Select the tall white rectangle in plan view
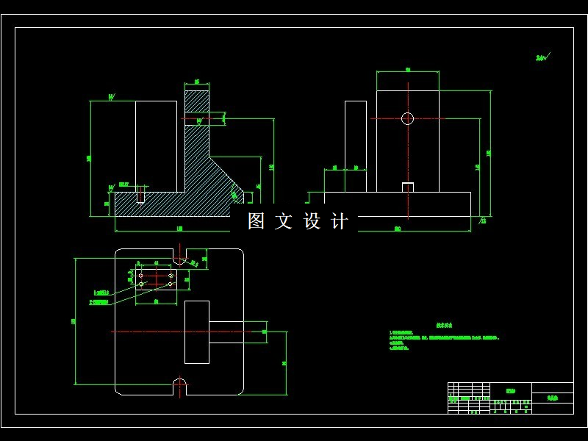This screenshot has width=588, height=441. [x=197, y=332]
